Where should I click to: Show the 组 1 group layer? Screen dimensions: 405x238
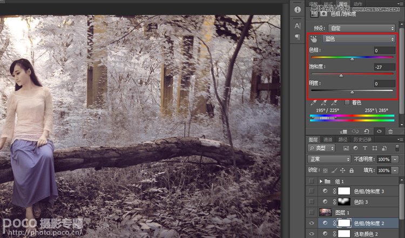(x=311, y=181)
